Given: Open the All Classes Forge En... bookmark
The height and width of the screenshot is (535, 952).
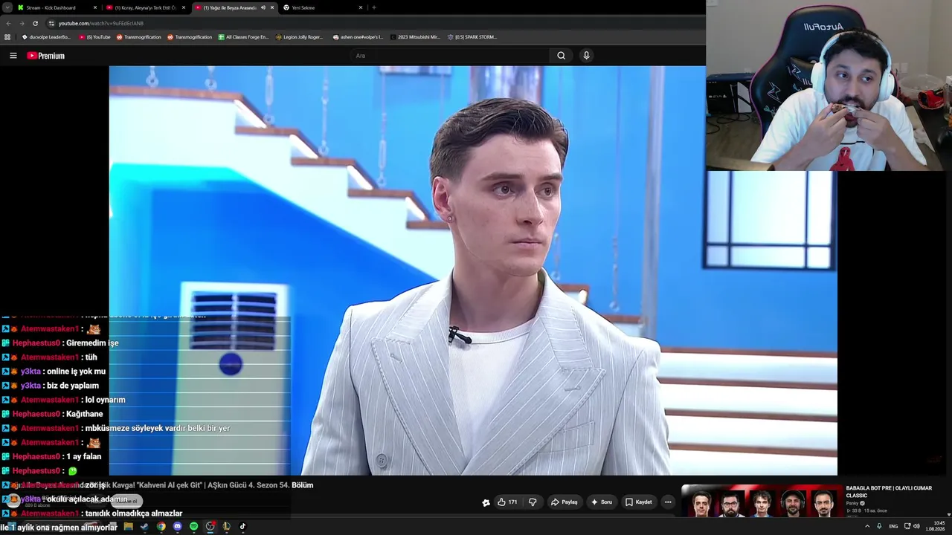Looking at the screenshot, I should [x=243, y=37].
